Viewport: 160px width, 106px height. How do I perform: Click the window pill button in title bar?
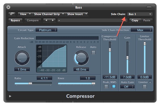149,7
